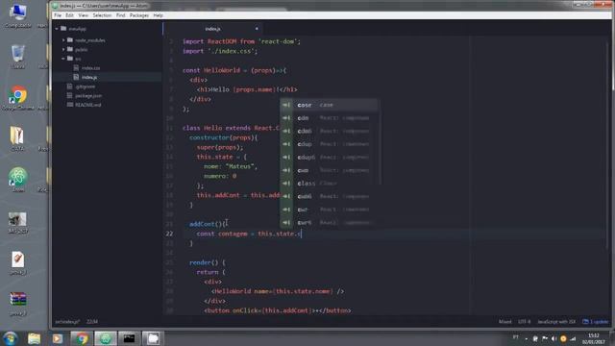
Task: Click snippet icon beside 'cwm' suggestion
Action: [x=286, y=170]
